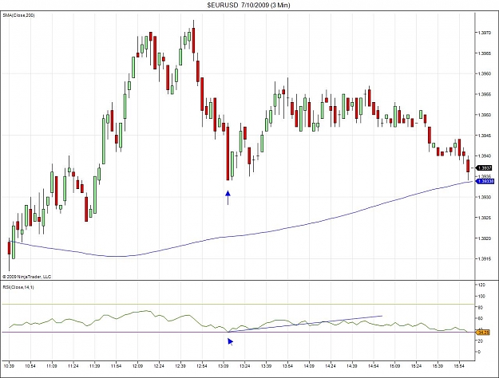The image size is (499, 378).
Task: Click the 10:54 time axis label
Action: pyautogui.click(x=30, y=366)
